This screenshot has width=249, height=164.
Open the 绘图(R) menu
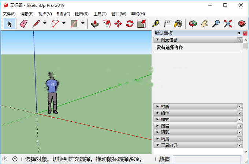(82, 14)
